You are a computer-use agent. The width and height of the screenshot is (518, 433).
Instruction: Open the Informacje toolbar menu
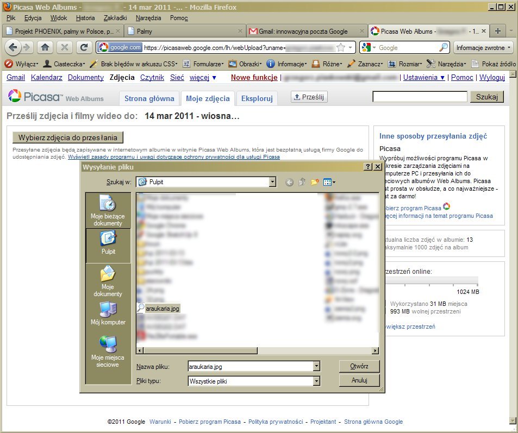click(x=287, y=64)
